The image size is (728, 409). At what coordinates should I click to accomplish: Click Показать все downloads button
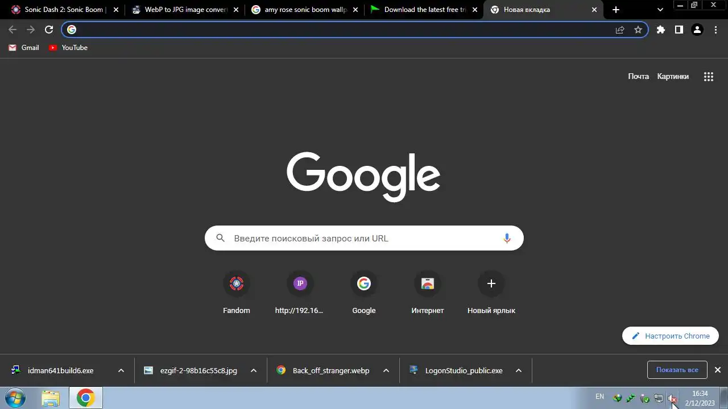677,370
